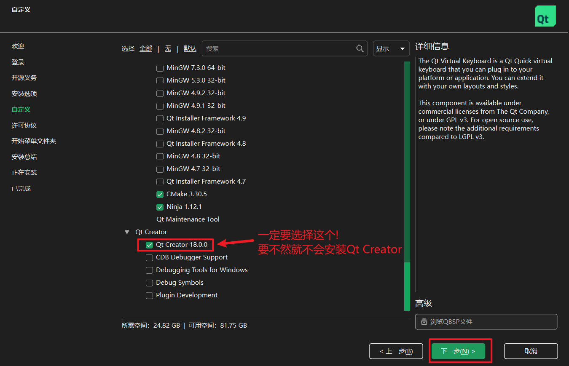Uncheck Ninja 1.12.1 checkbox
The height and width of the screenshot is (366, 569).
tap(160, 207)
